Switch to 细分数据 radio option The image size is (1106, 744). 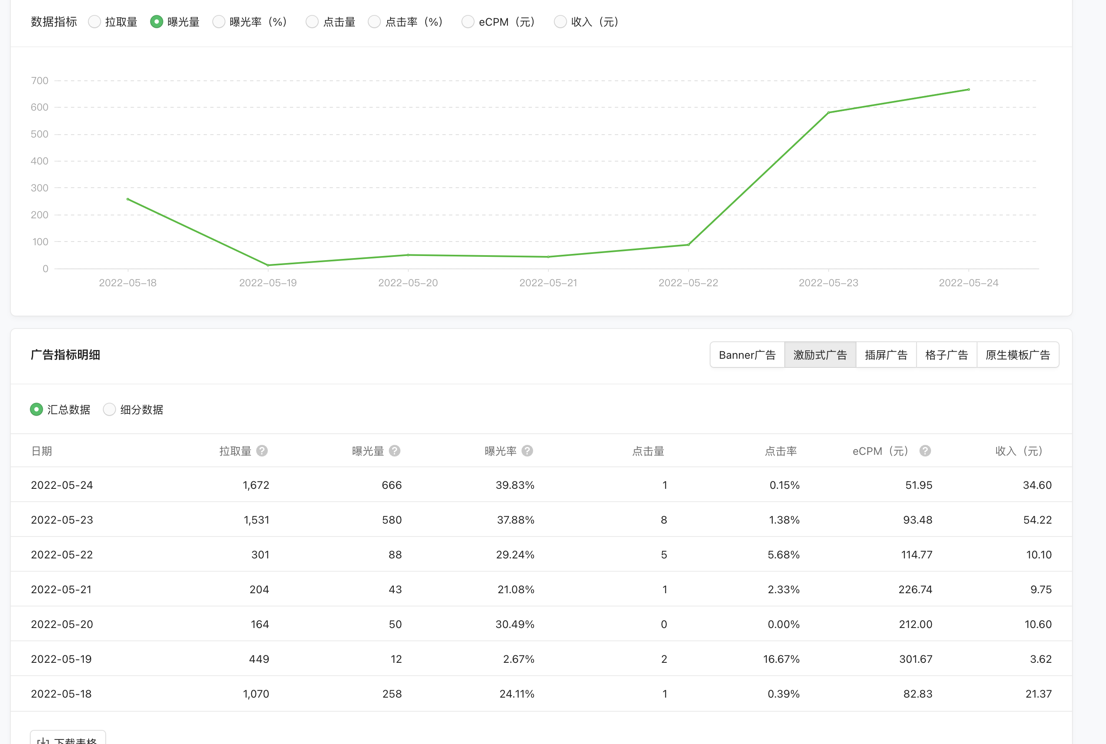pos(109,409)
